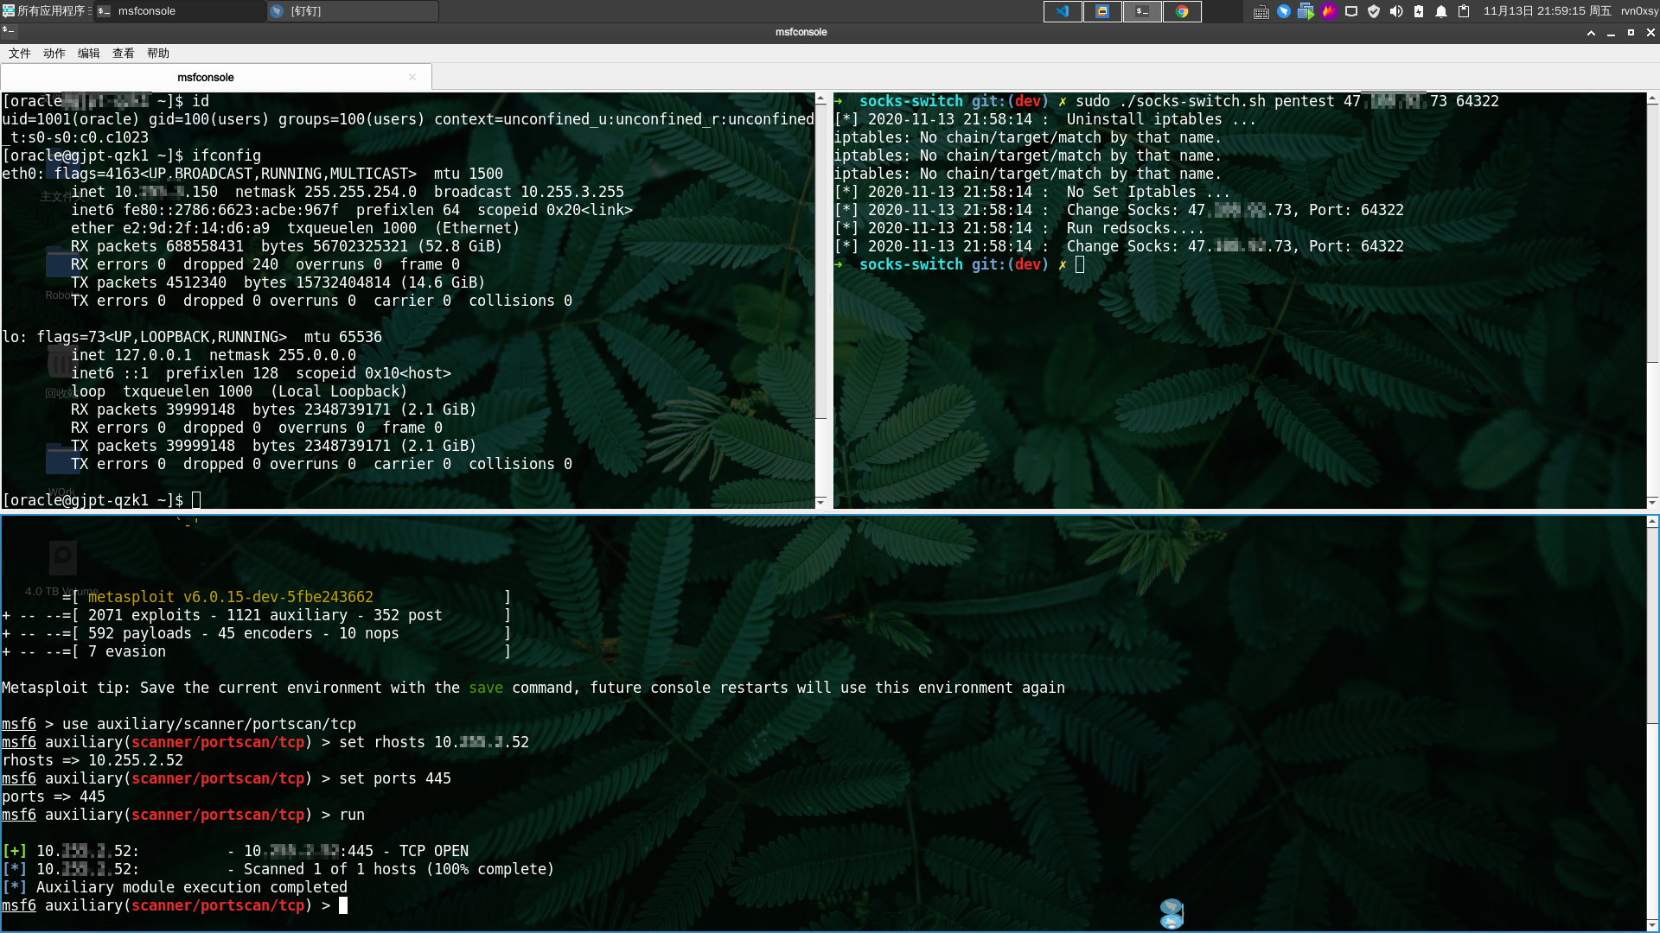Switch to the [钉钉] DingTalk taskbar window
Image resolution: width=1660 pixels, height=933 pixels.
pyautogui.click(x=353, y=11)
